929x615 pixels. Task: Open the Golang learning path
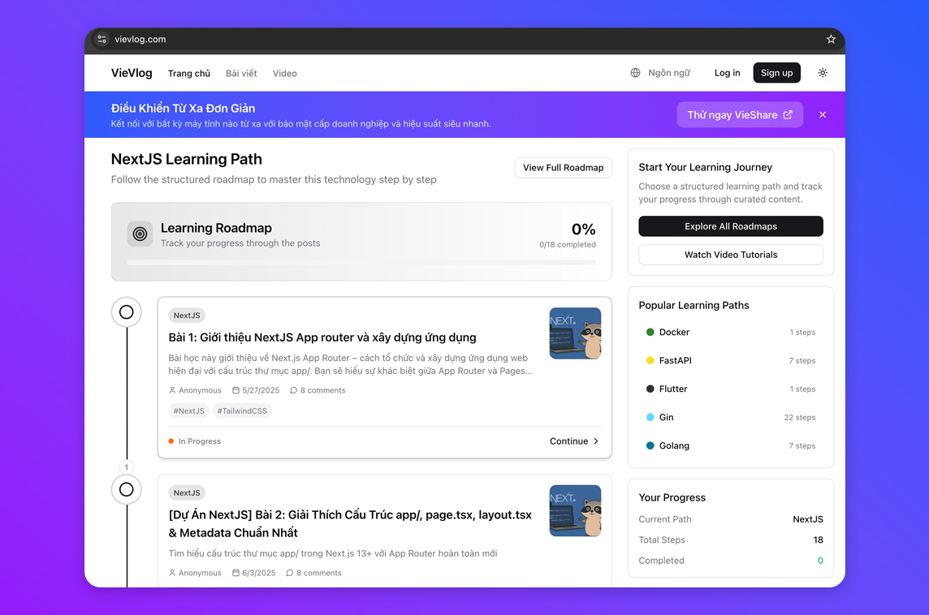(x=731, y=445)
